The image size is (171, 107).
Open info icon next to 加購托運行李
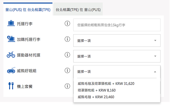pyautogui.click(x=67, y=39)
